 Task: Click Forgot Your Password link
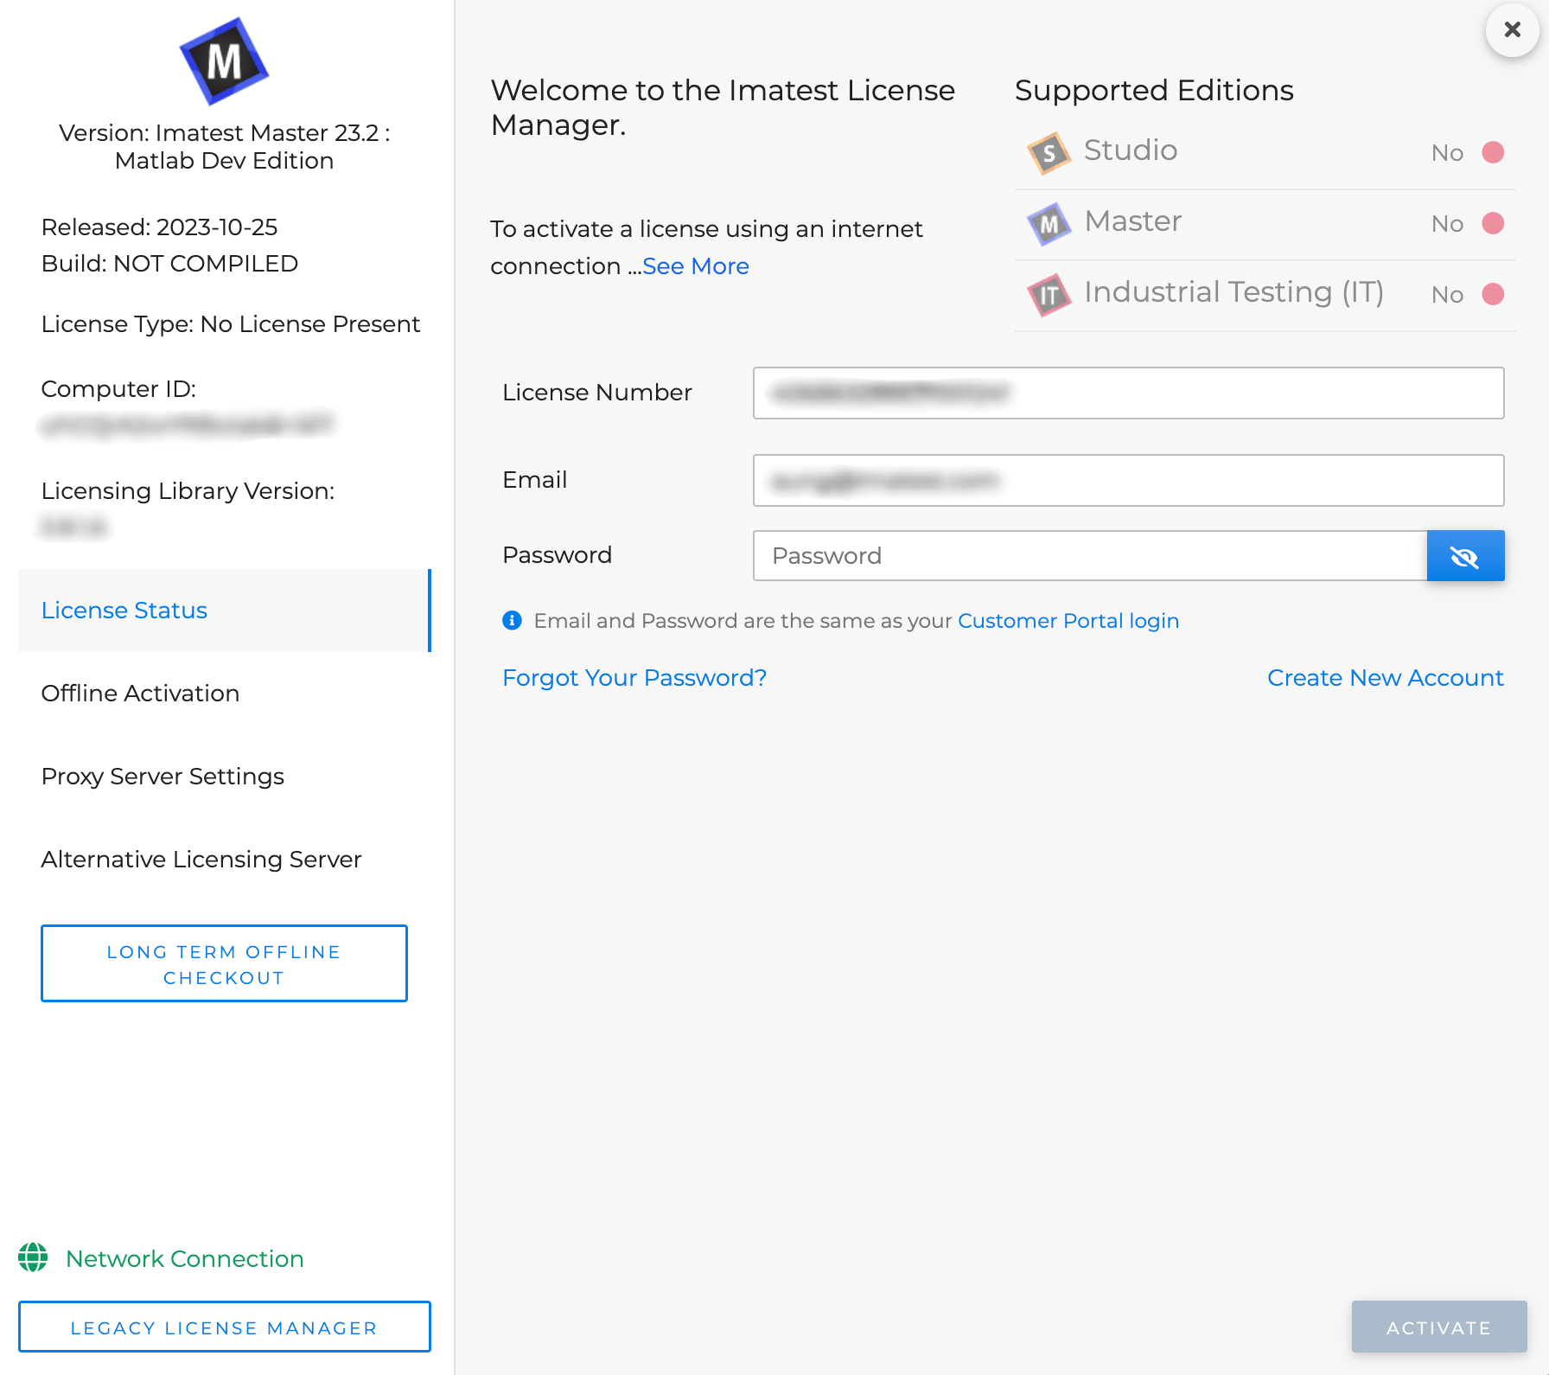(x=634, y=678)
